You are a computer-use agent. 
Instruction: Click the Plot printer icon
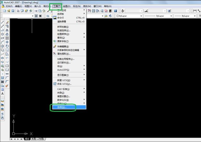(18, 11)
